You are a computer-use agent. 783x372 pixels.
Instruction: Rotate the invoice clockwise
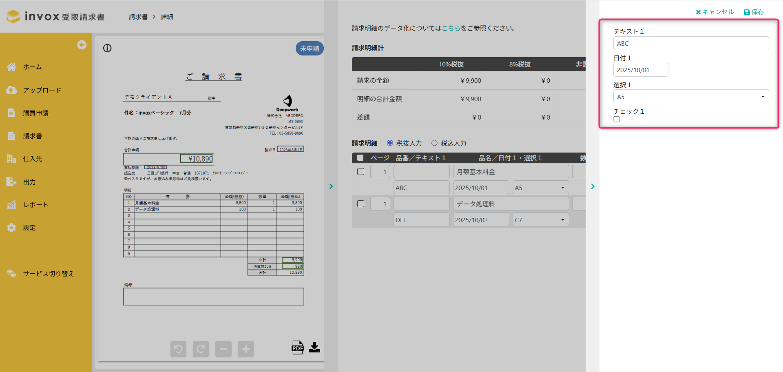pyautogui.click(x=201, y=349)
